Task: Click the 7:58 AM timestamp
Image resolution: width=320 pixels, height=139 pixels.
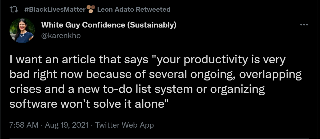Action: coord(24,125)
